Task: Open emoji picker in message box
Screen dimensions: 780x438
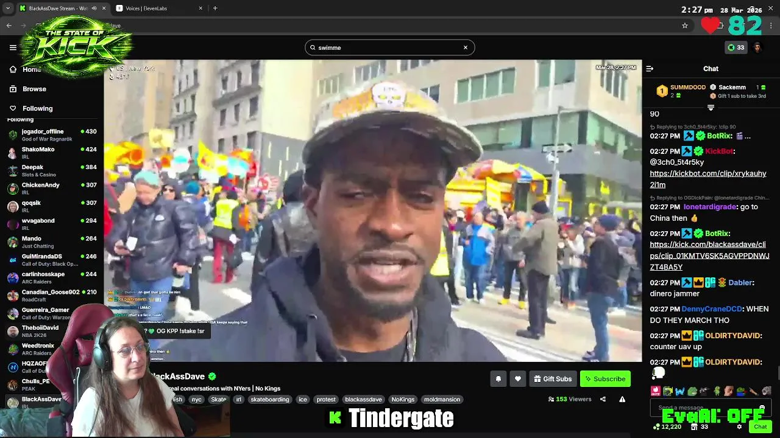Action: click(762, 408)
